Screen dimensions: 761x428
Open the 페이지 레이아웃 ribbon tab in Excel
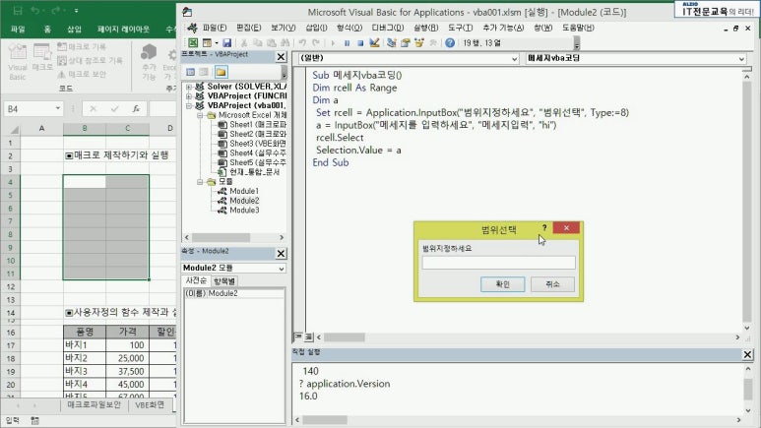pos(123,30)
